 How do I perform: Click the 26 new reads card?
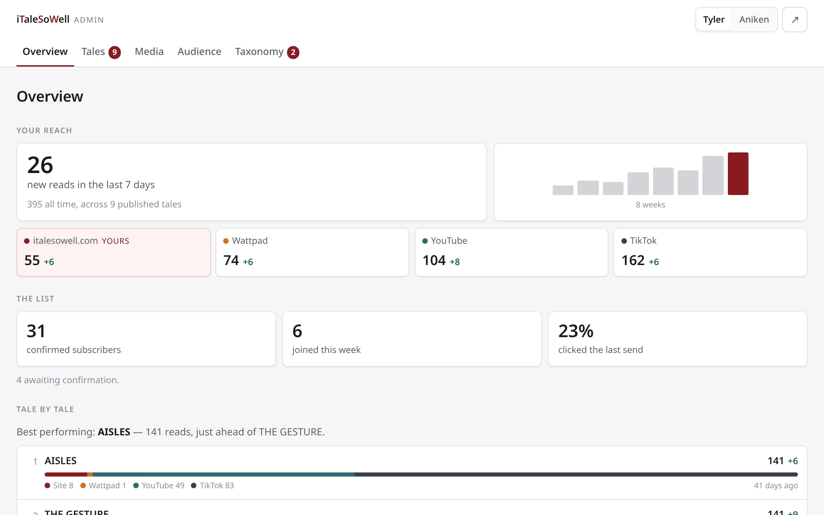pos(252,182)
